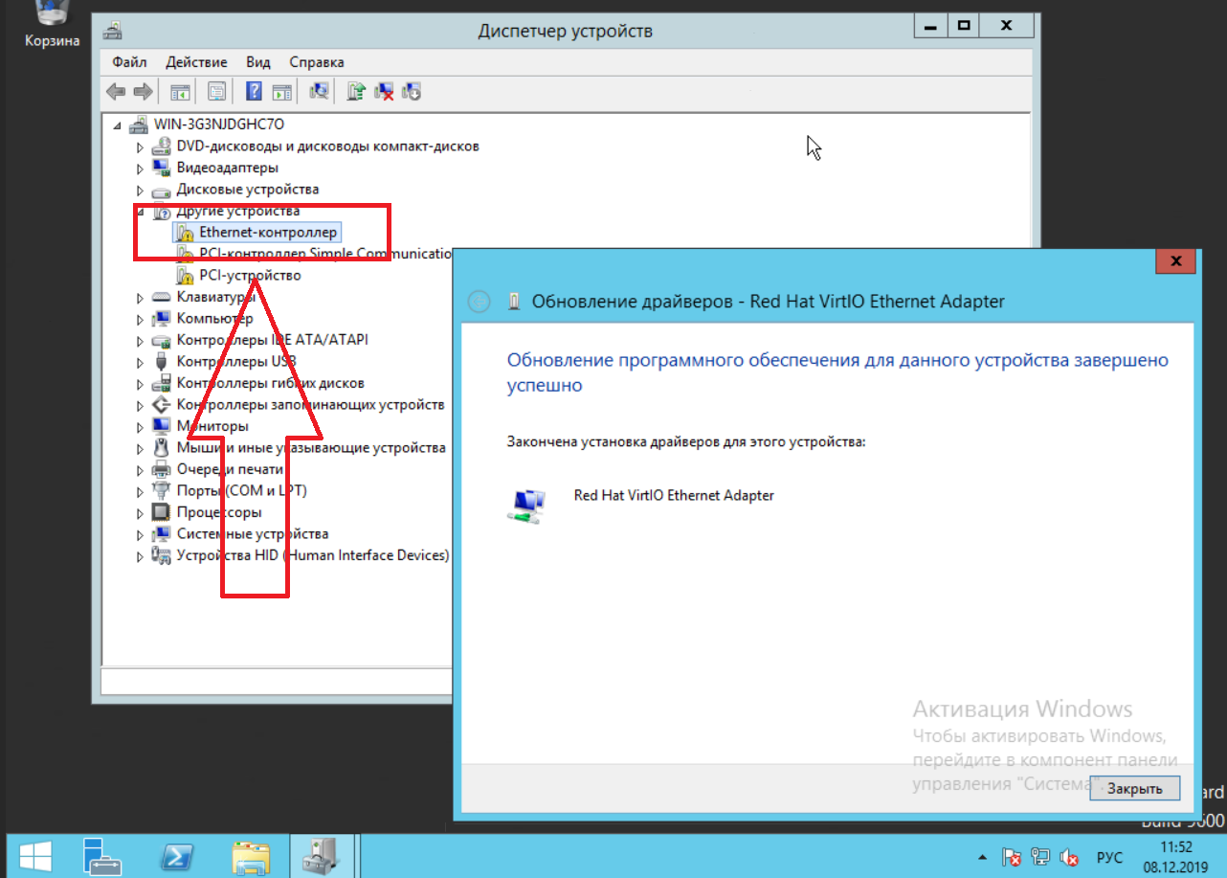Click the РУС language indicator in the tray
Image resolution: width=1227 pixels, height=878 pixels.
click(x=1109, y=857)
